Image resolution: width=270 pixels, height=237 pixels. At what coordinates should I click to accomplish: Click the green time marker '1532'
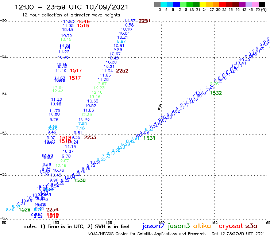click(216, 93)
